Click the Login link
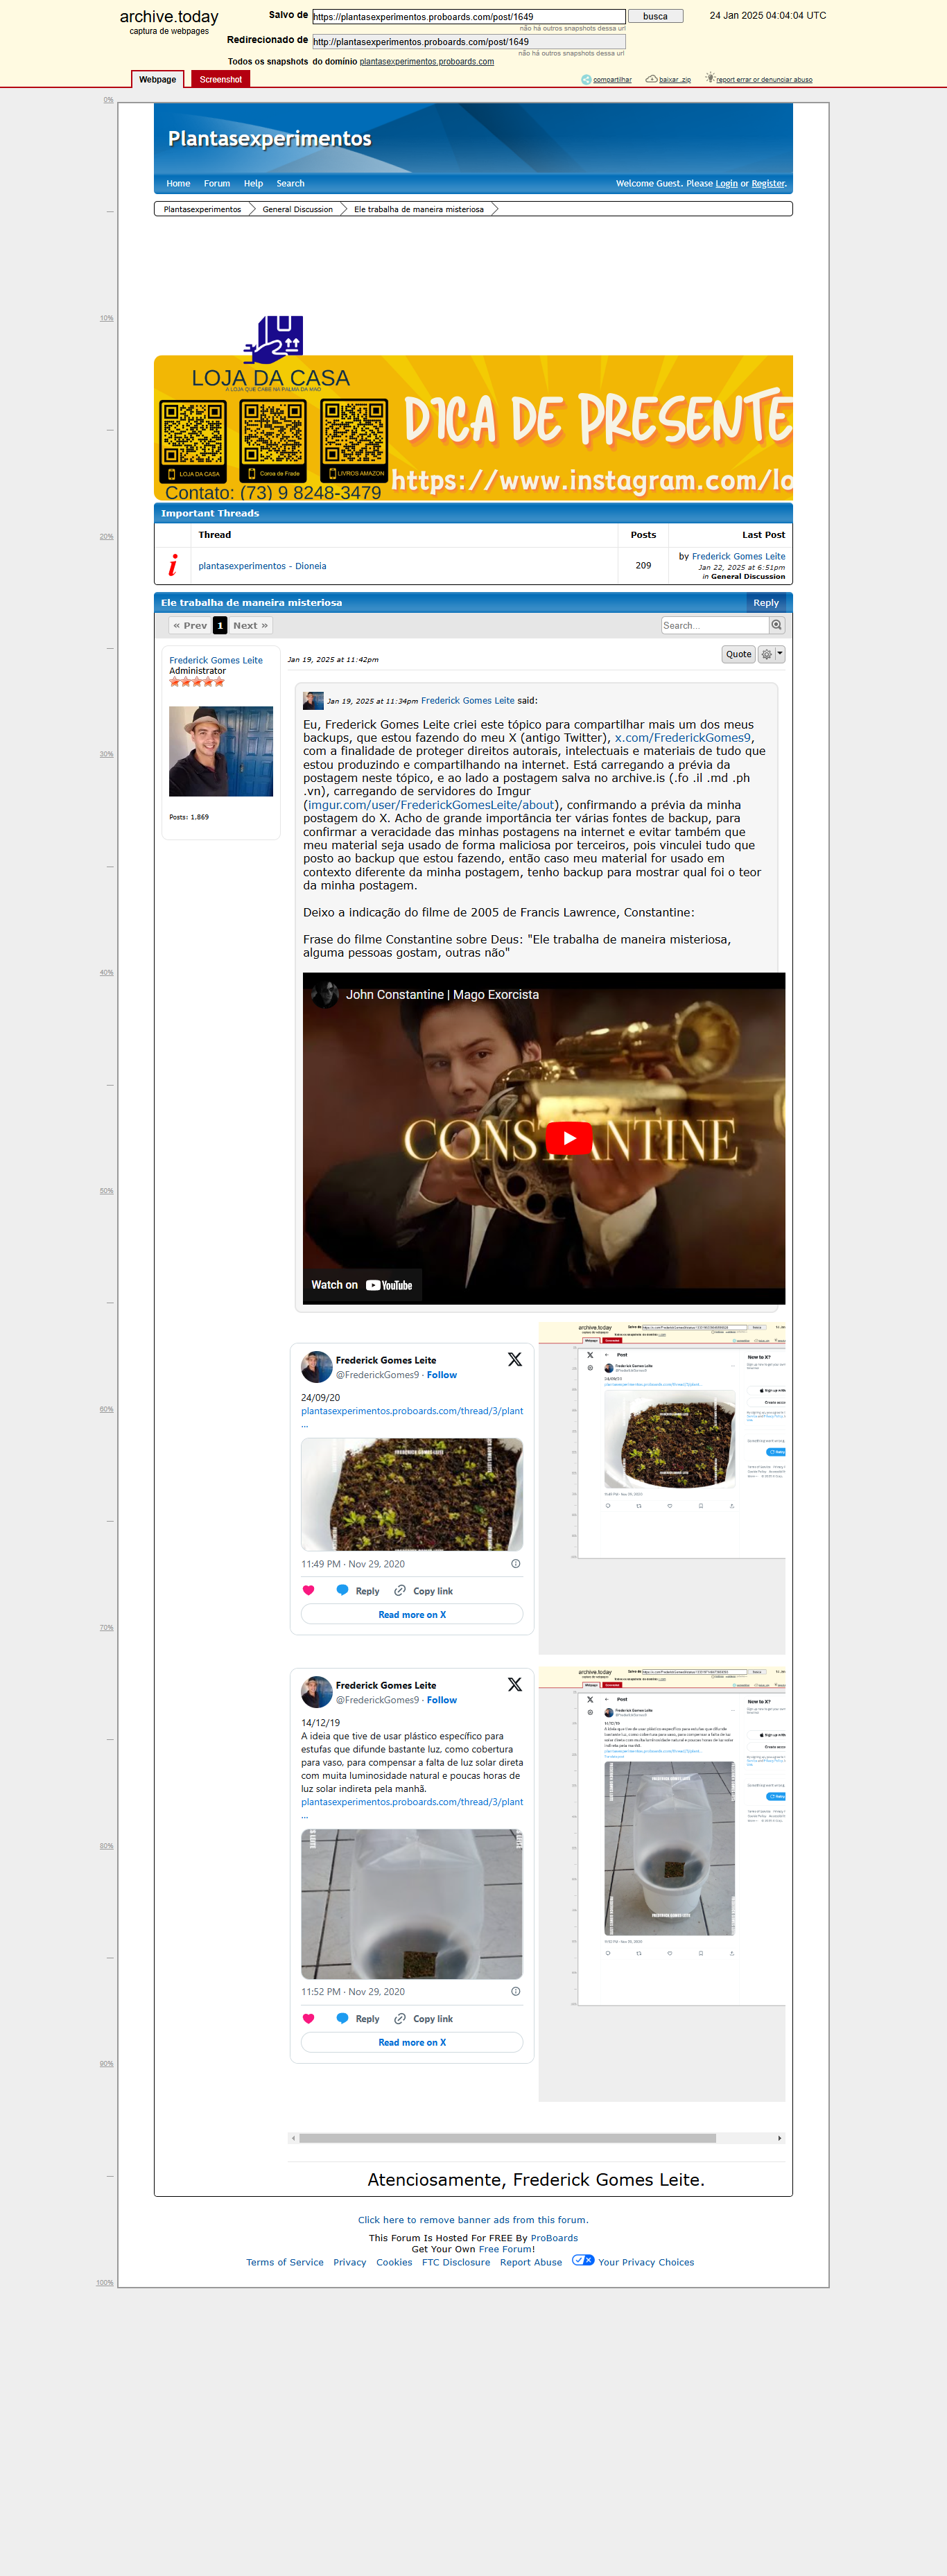This screenshot has width=947, height=2576. [726, 183]
